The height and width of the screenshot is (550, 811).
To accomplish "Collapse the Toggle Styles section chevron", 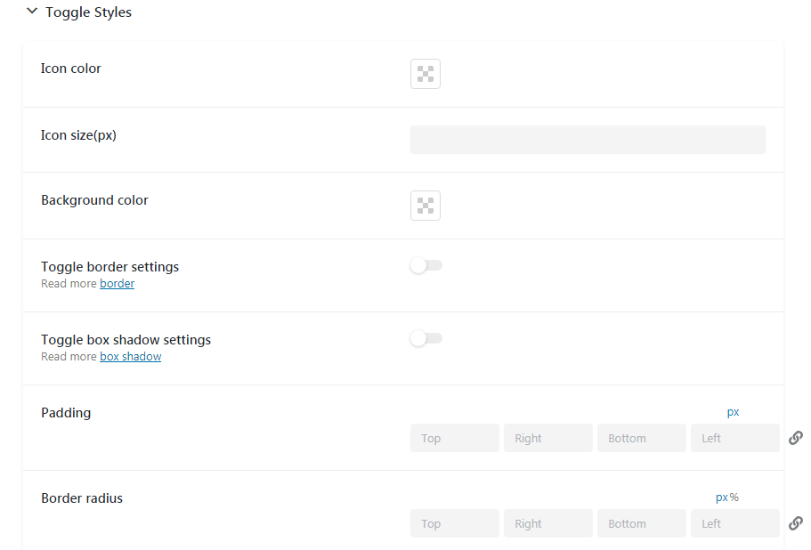I will 32,11.
